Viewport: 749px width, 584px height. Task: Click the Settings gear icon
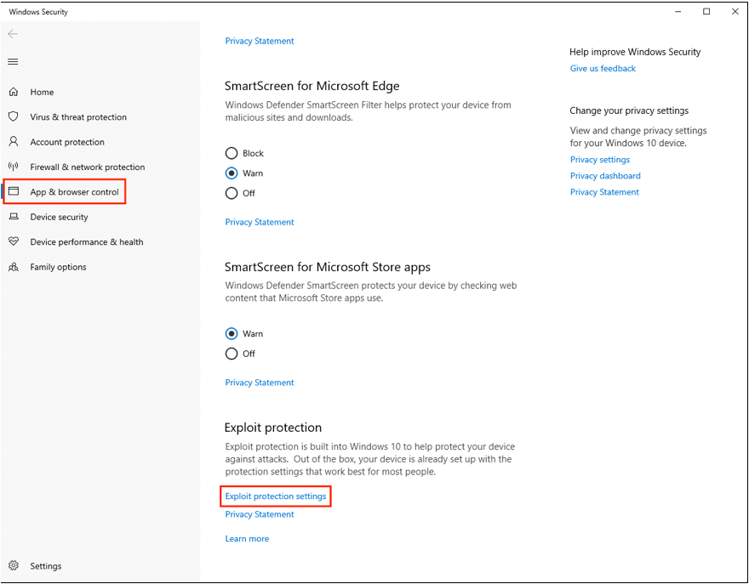pos(14,565)
